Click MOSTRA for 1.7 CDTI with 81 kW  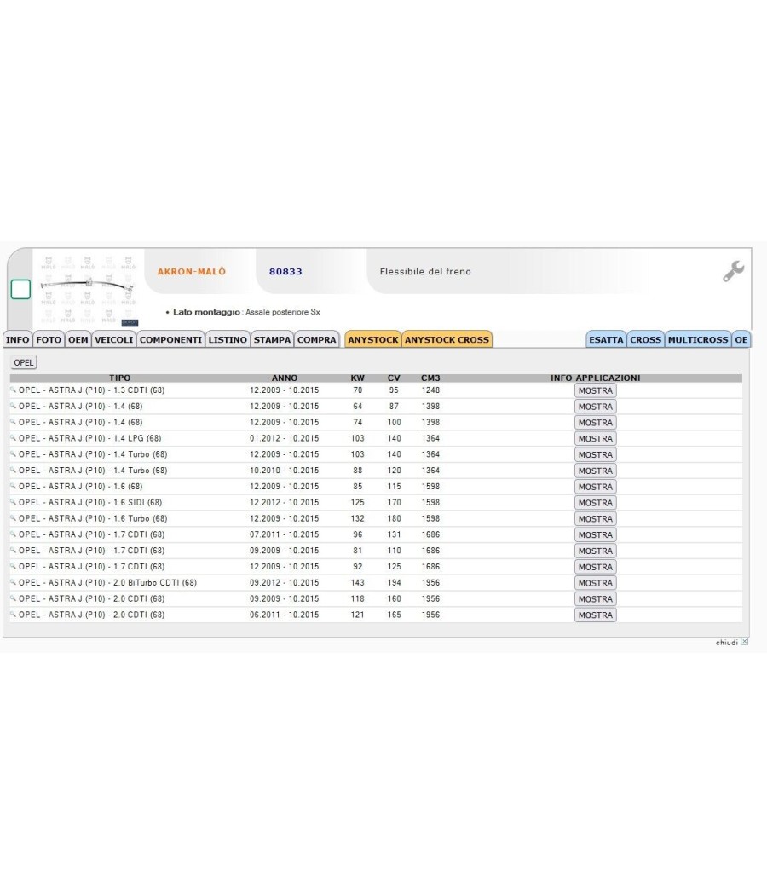tap(595, 551)
